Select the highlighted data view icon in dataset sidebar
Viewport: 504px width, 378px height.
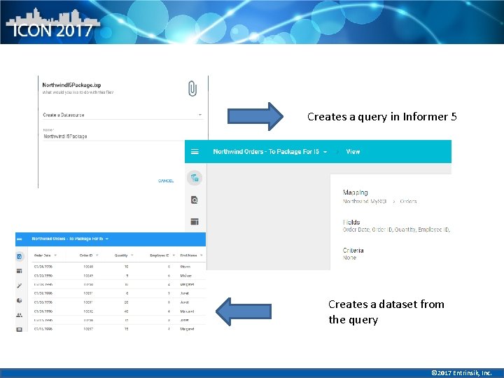point(20,256)
